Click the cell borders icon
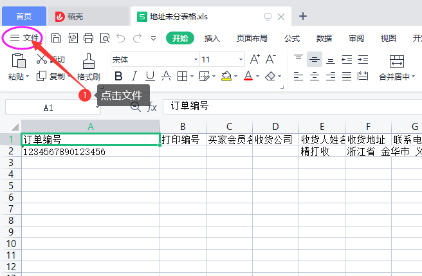 click(x=182, y=76)
